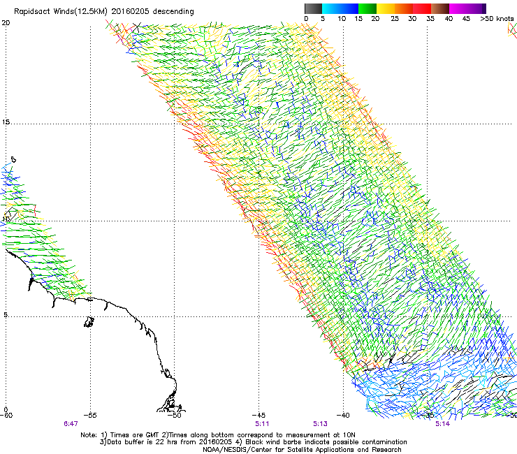Click the magenta 40-45 knots legend segment
Viewport: 517px width, 454px height.
[458, 8]
